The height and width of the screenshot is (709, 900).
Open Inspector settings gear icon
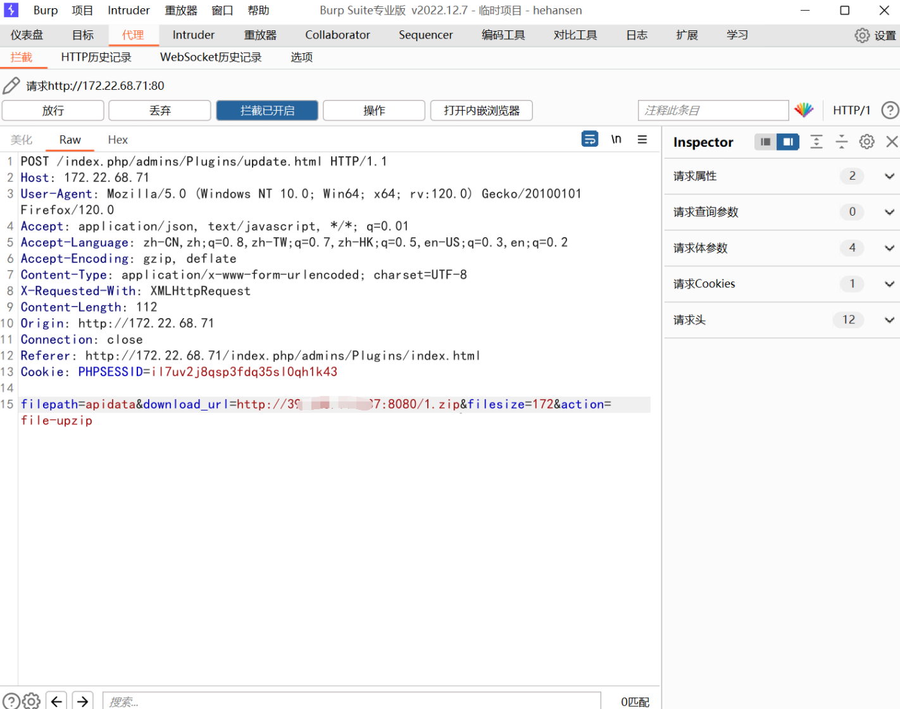[867, 142]
